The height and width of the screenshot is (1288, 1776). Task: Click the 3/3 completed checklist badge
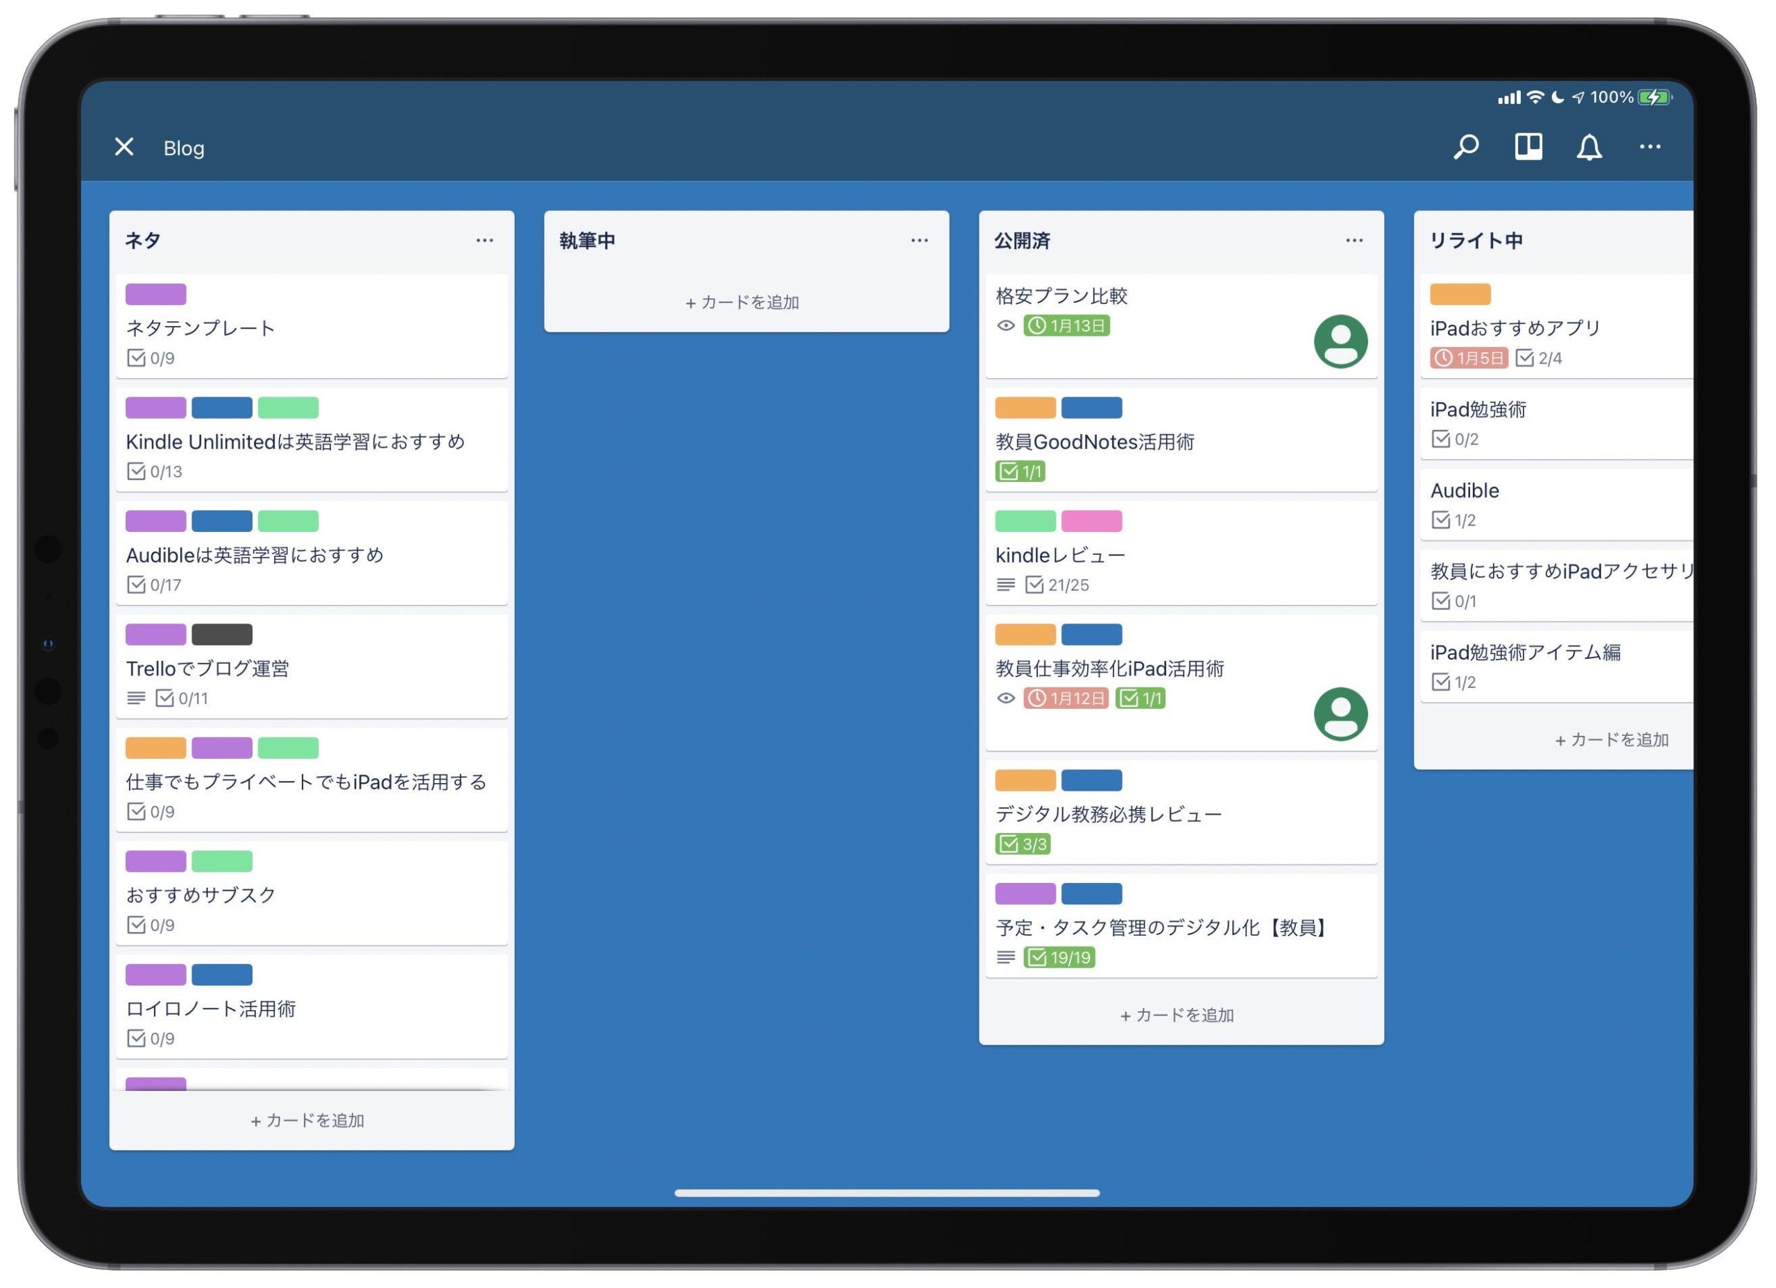(x=1023, y=844)
